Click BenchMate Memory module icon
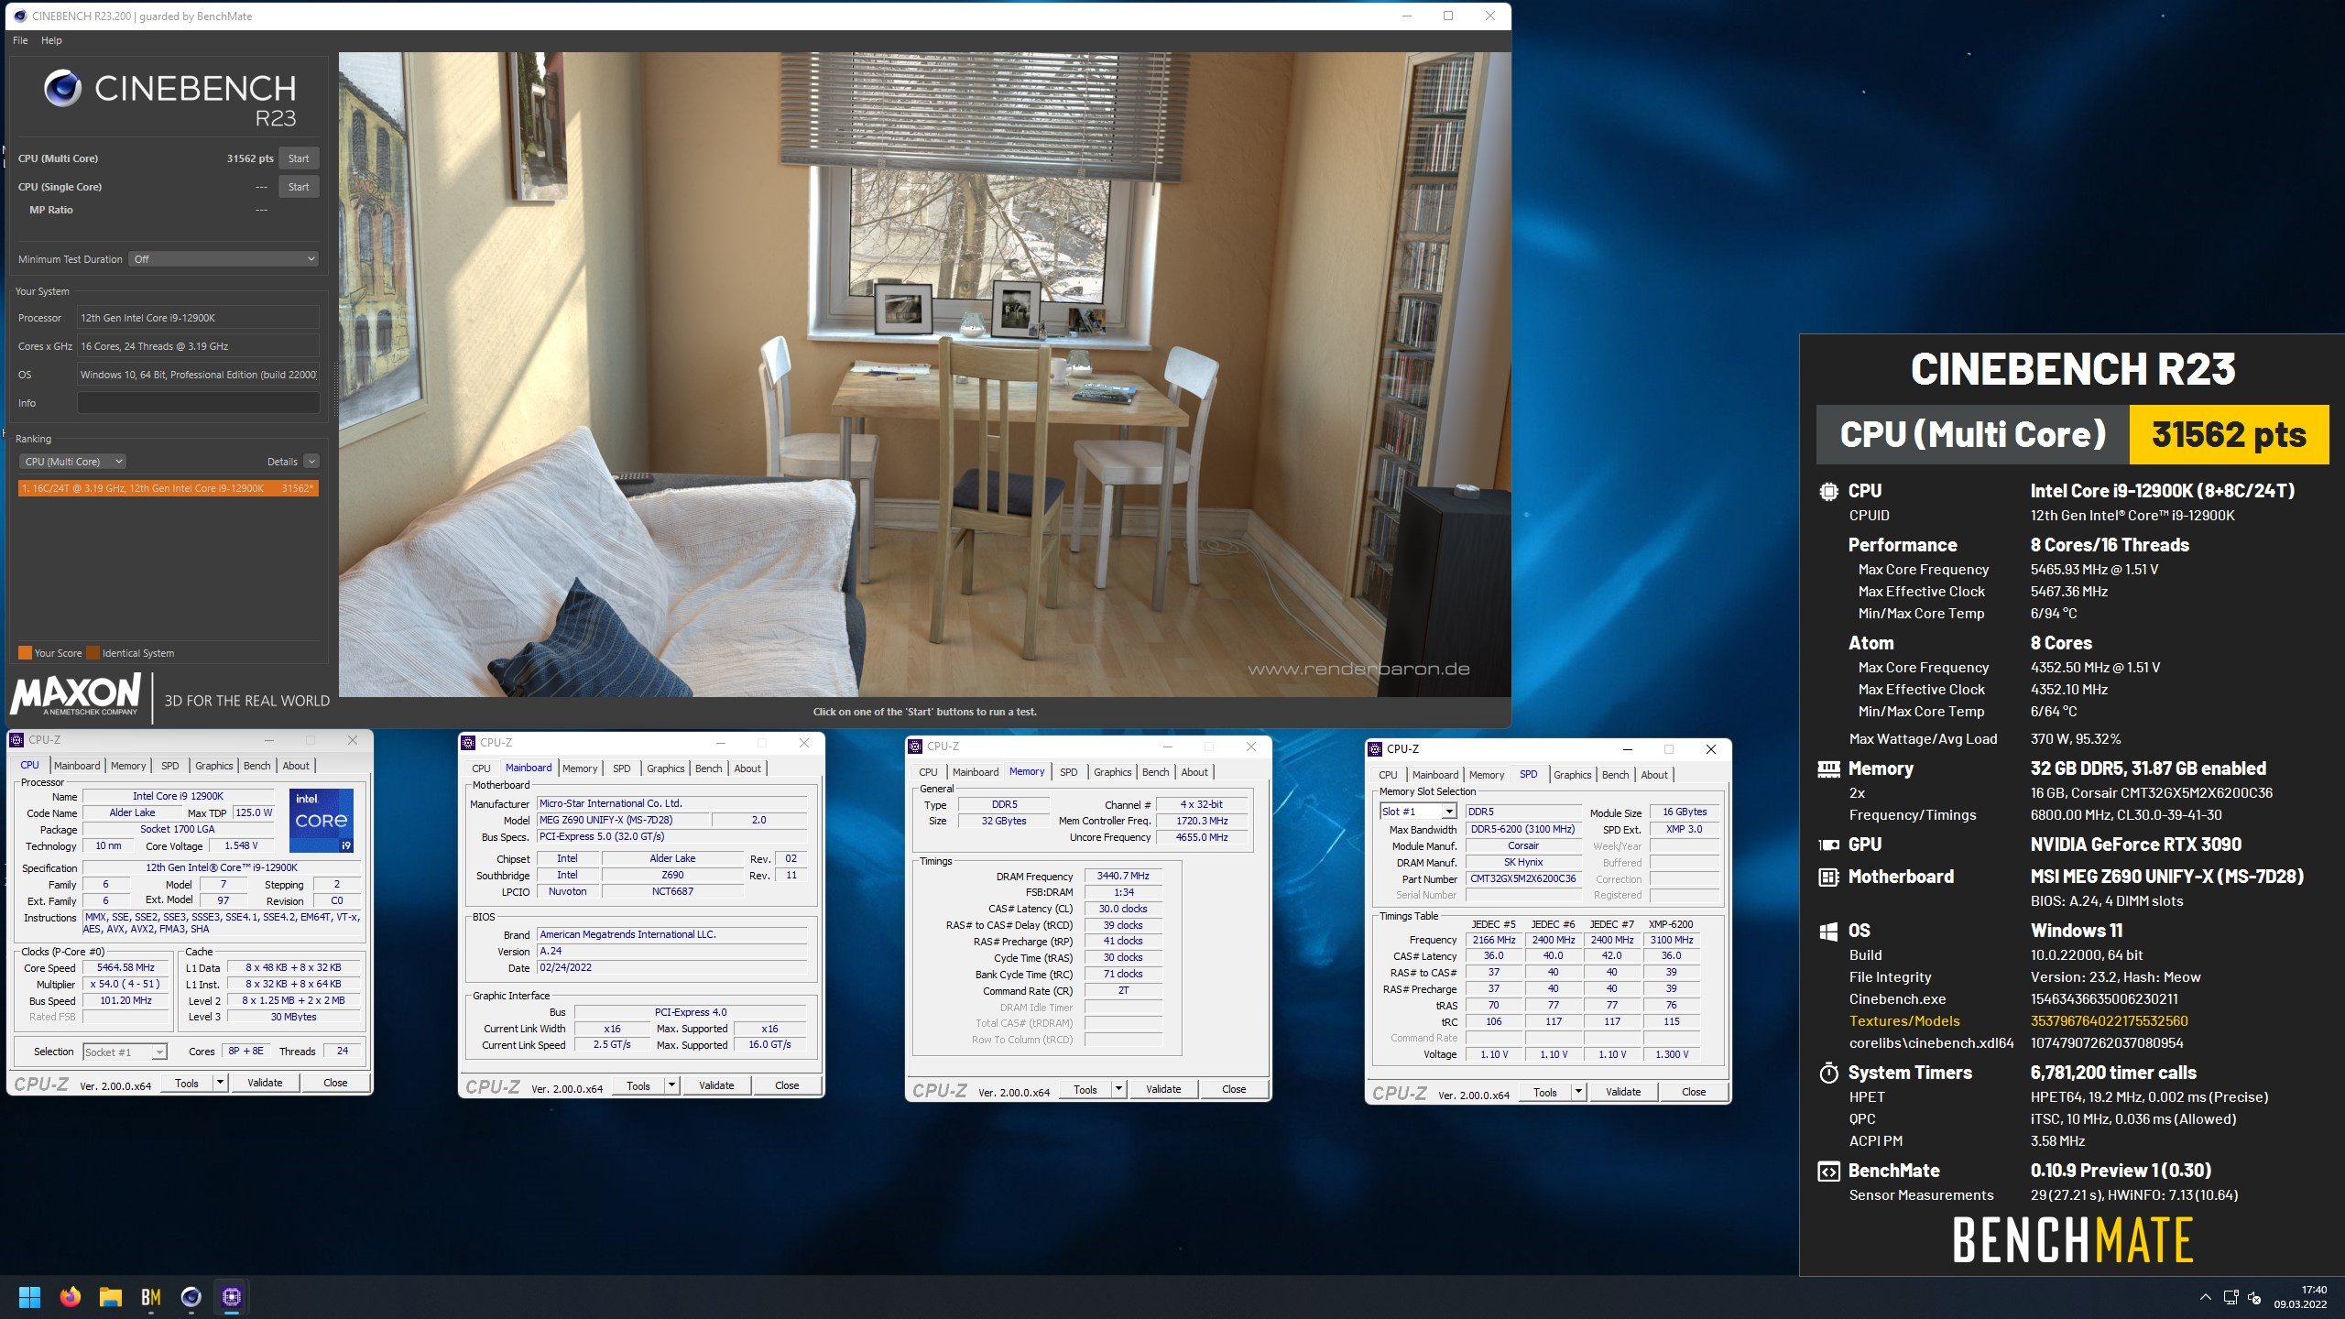 [x=1828, y=769]
